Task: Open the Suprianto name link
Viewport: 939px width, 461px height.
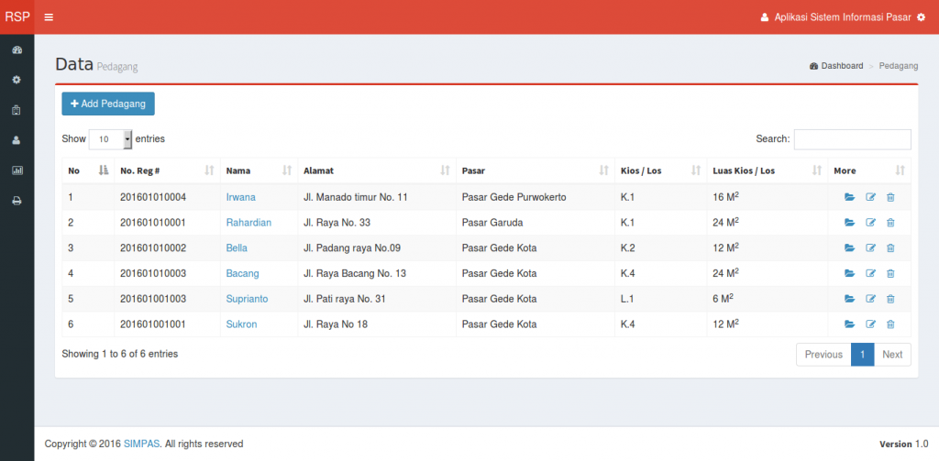Action: [x=247, y=299]
